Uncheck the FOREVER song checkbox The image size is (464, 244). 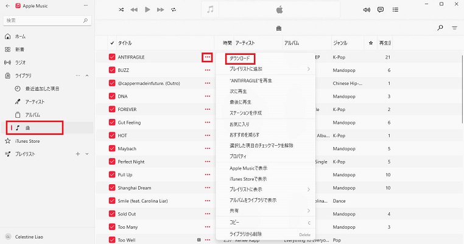coord(112,109)
